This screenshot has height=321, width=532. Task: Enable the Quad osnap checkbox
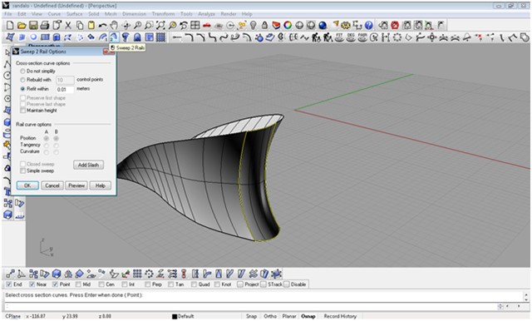pyautogui.click(x=194, y=284)
